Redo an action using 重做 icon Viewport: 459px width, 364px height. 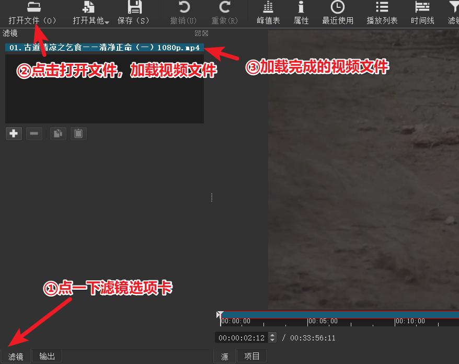224,13
